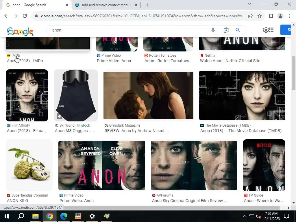Open the Chrome profile avatar
The height and width of the screenshot is (222, 296).
(x=280, y=16)
